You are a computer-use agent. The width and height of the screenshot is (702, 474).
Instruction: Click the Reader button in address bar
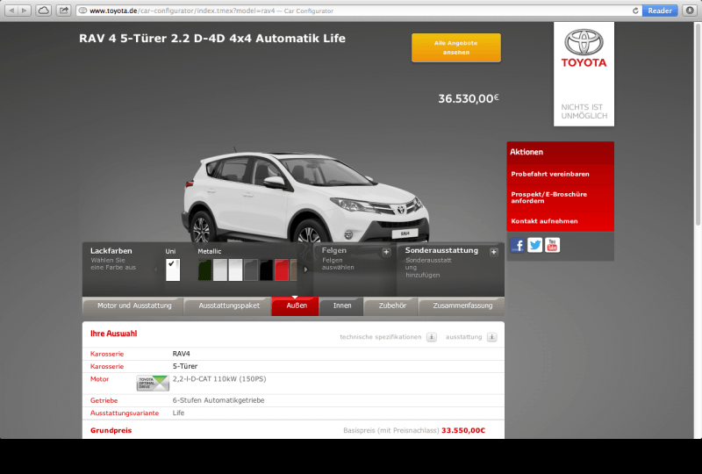click(x=660, y=11)
